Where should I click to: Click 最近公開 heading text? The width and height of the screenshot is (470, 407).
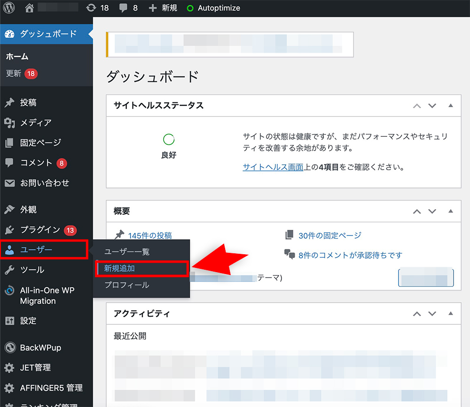[x=130, y=337]
